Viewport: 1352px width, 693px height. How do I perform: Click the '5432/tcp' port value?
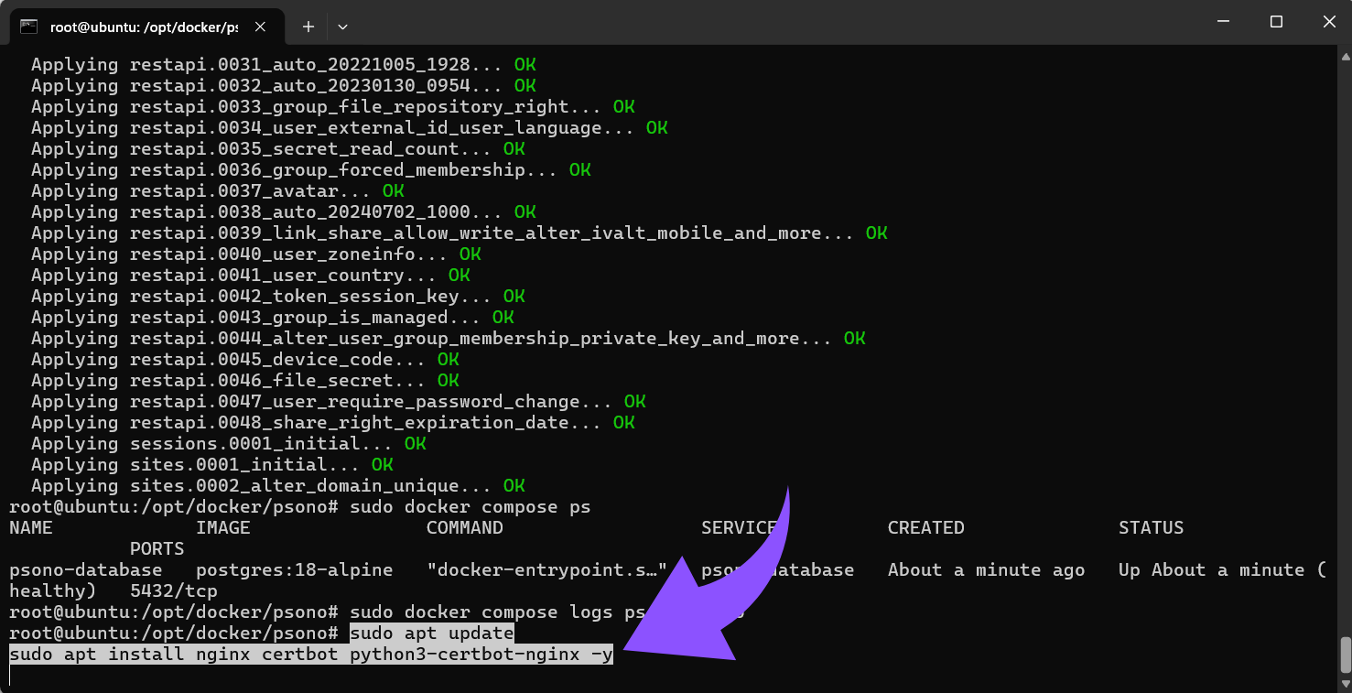pos(174,591)
